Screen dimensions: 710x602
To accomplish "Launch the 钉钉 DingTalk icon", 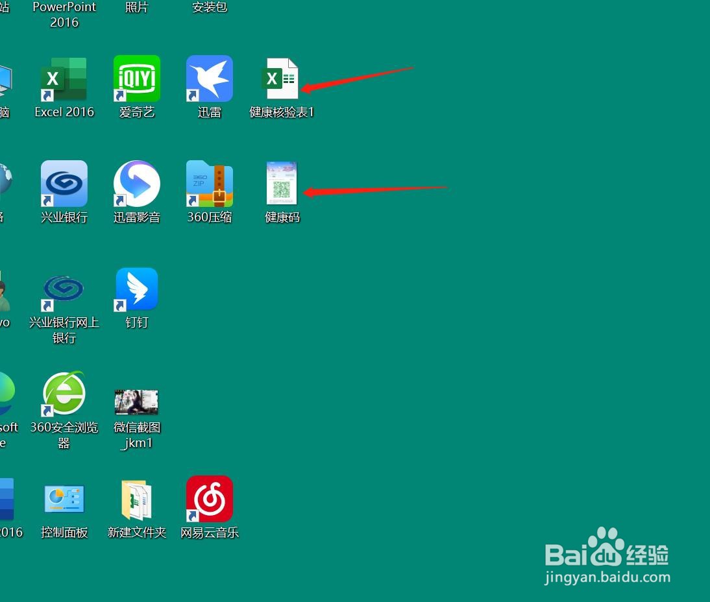I will click(x=137, y=290).
